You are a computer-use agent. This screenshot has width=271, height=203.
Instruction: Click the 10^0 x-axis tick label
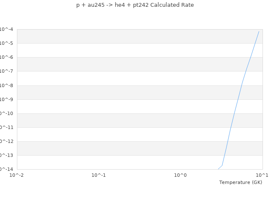point(180,175)
